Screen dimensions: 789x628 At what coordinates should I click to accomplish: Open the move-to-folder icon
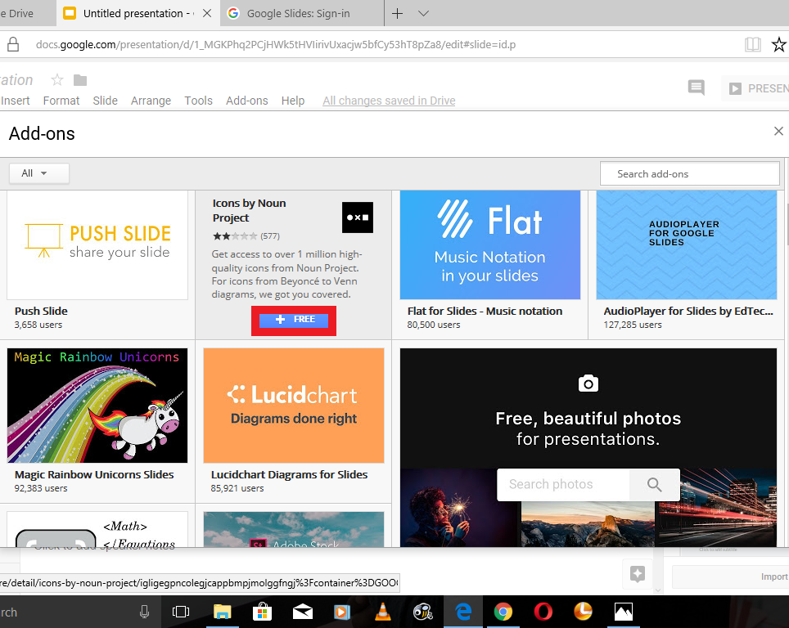[x=80, y=80]
